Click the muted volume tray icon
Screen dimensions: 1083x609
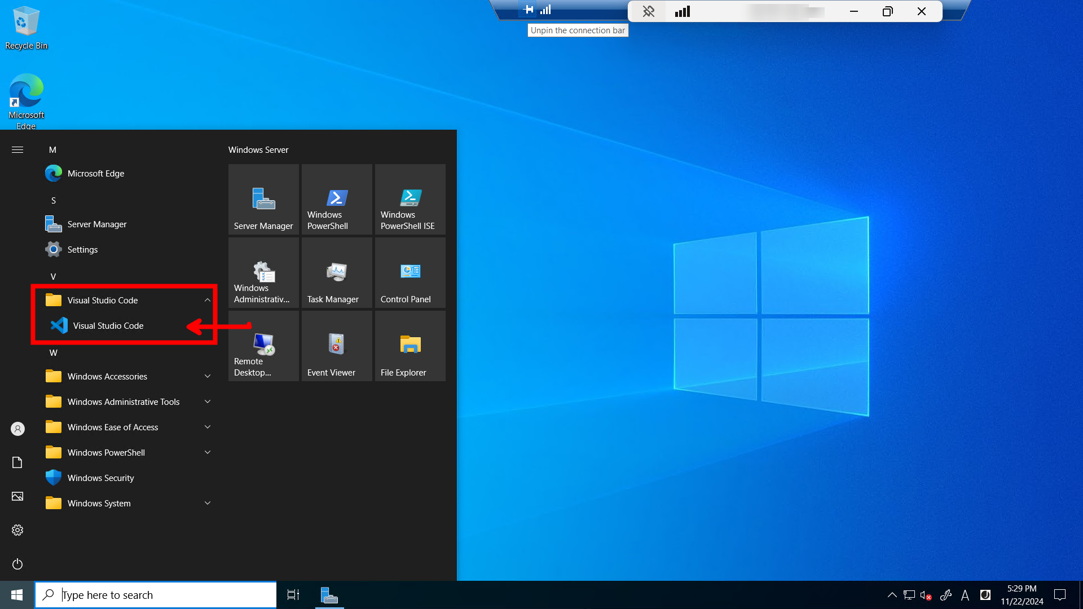tap(926, 595)
